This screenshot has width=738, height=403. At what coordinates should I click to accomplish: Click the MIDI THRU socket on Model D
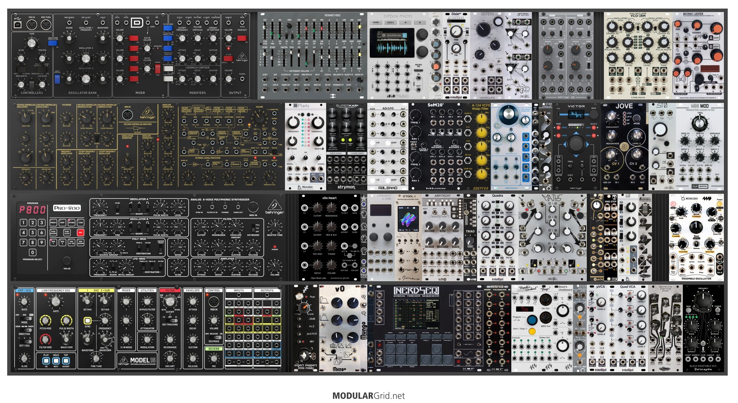coord(46,25)
